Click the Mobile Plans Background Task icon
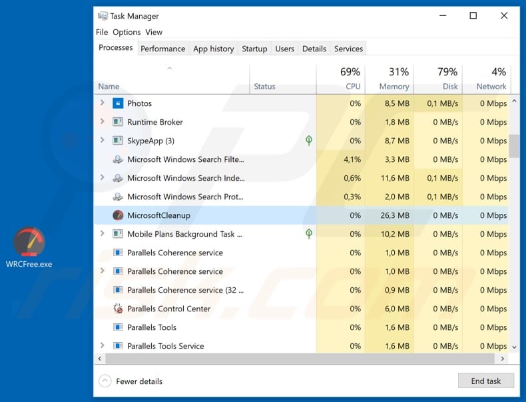 118,234
